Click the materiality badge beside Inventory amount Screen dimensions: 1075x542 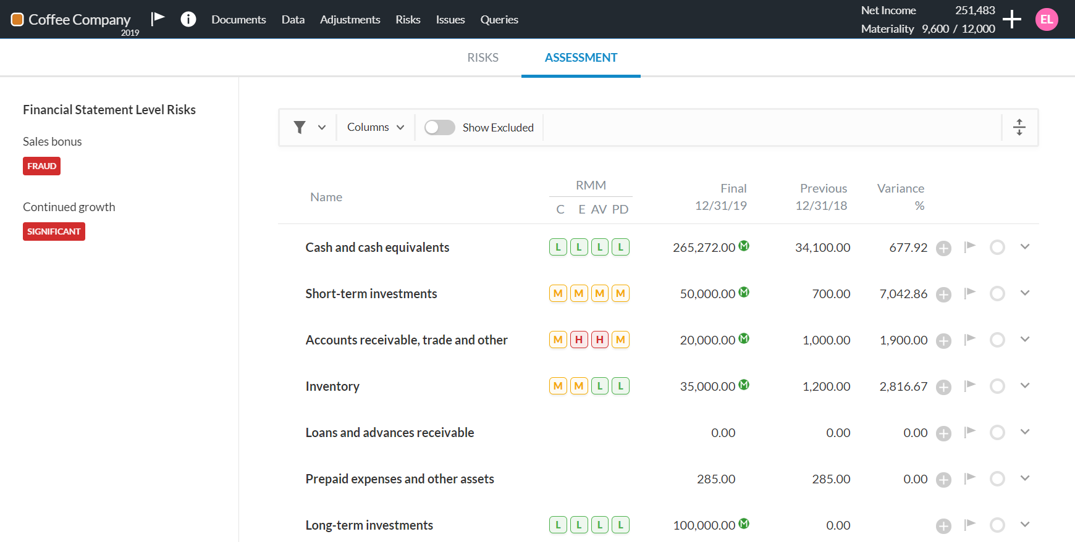[x=744, y=385]
